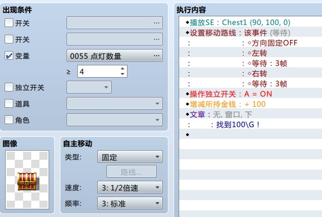Open variable selector 0055 点灯数量
Image resolution: width=322 pixels, height=217 pixels.
pos(115,56)
